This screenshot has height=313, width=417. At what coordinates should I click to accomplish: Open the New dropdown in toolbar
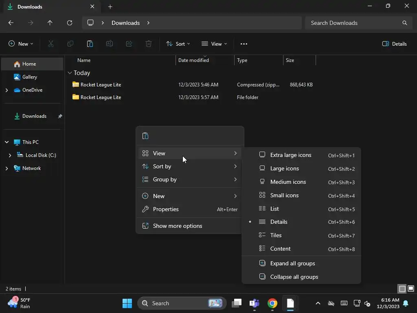21,44
